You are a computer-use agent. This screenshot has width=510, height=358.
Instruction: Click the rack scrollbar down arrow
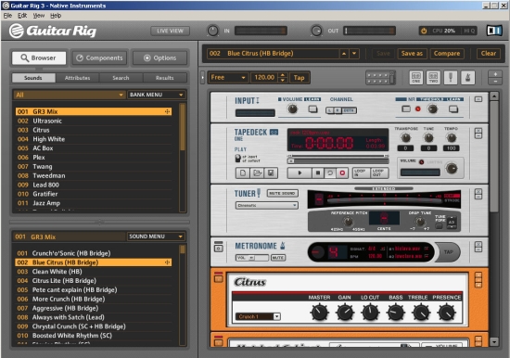[494, 341]
